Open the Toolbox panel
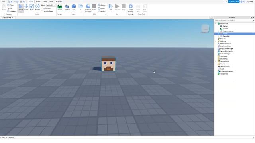 (x=67, y=8)
